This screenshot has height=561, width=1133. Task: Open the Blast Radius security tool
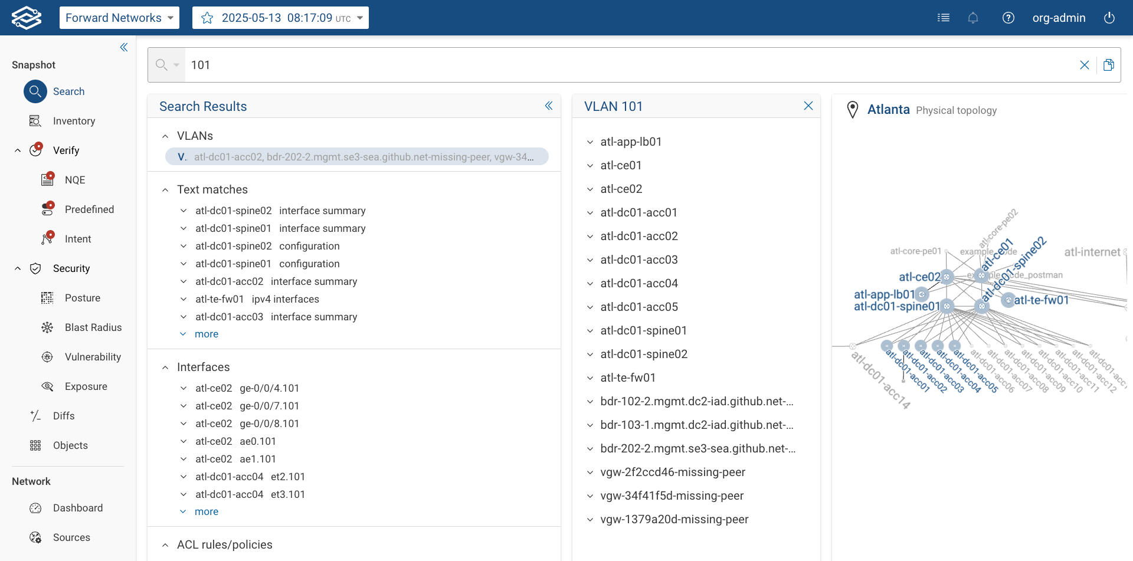point(93,327)
